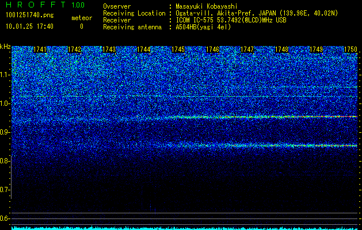Click the 0.6 frequency axis label

click(x=5, y=218)
